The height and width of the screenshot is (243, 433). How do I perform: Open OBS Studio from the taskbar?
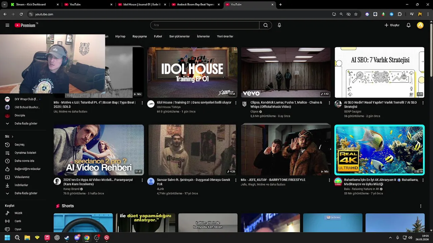click(x=97, y=238)
